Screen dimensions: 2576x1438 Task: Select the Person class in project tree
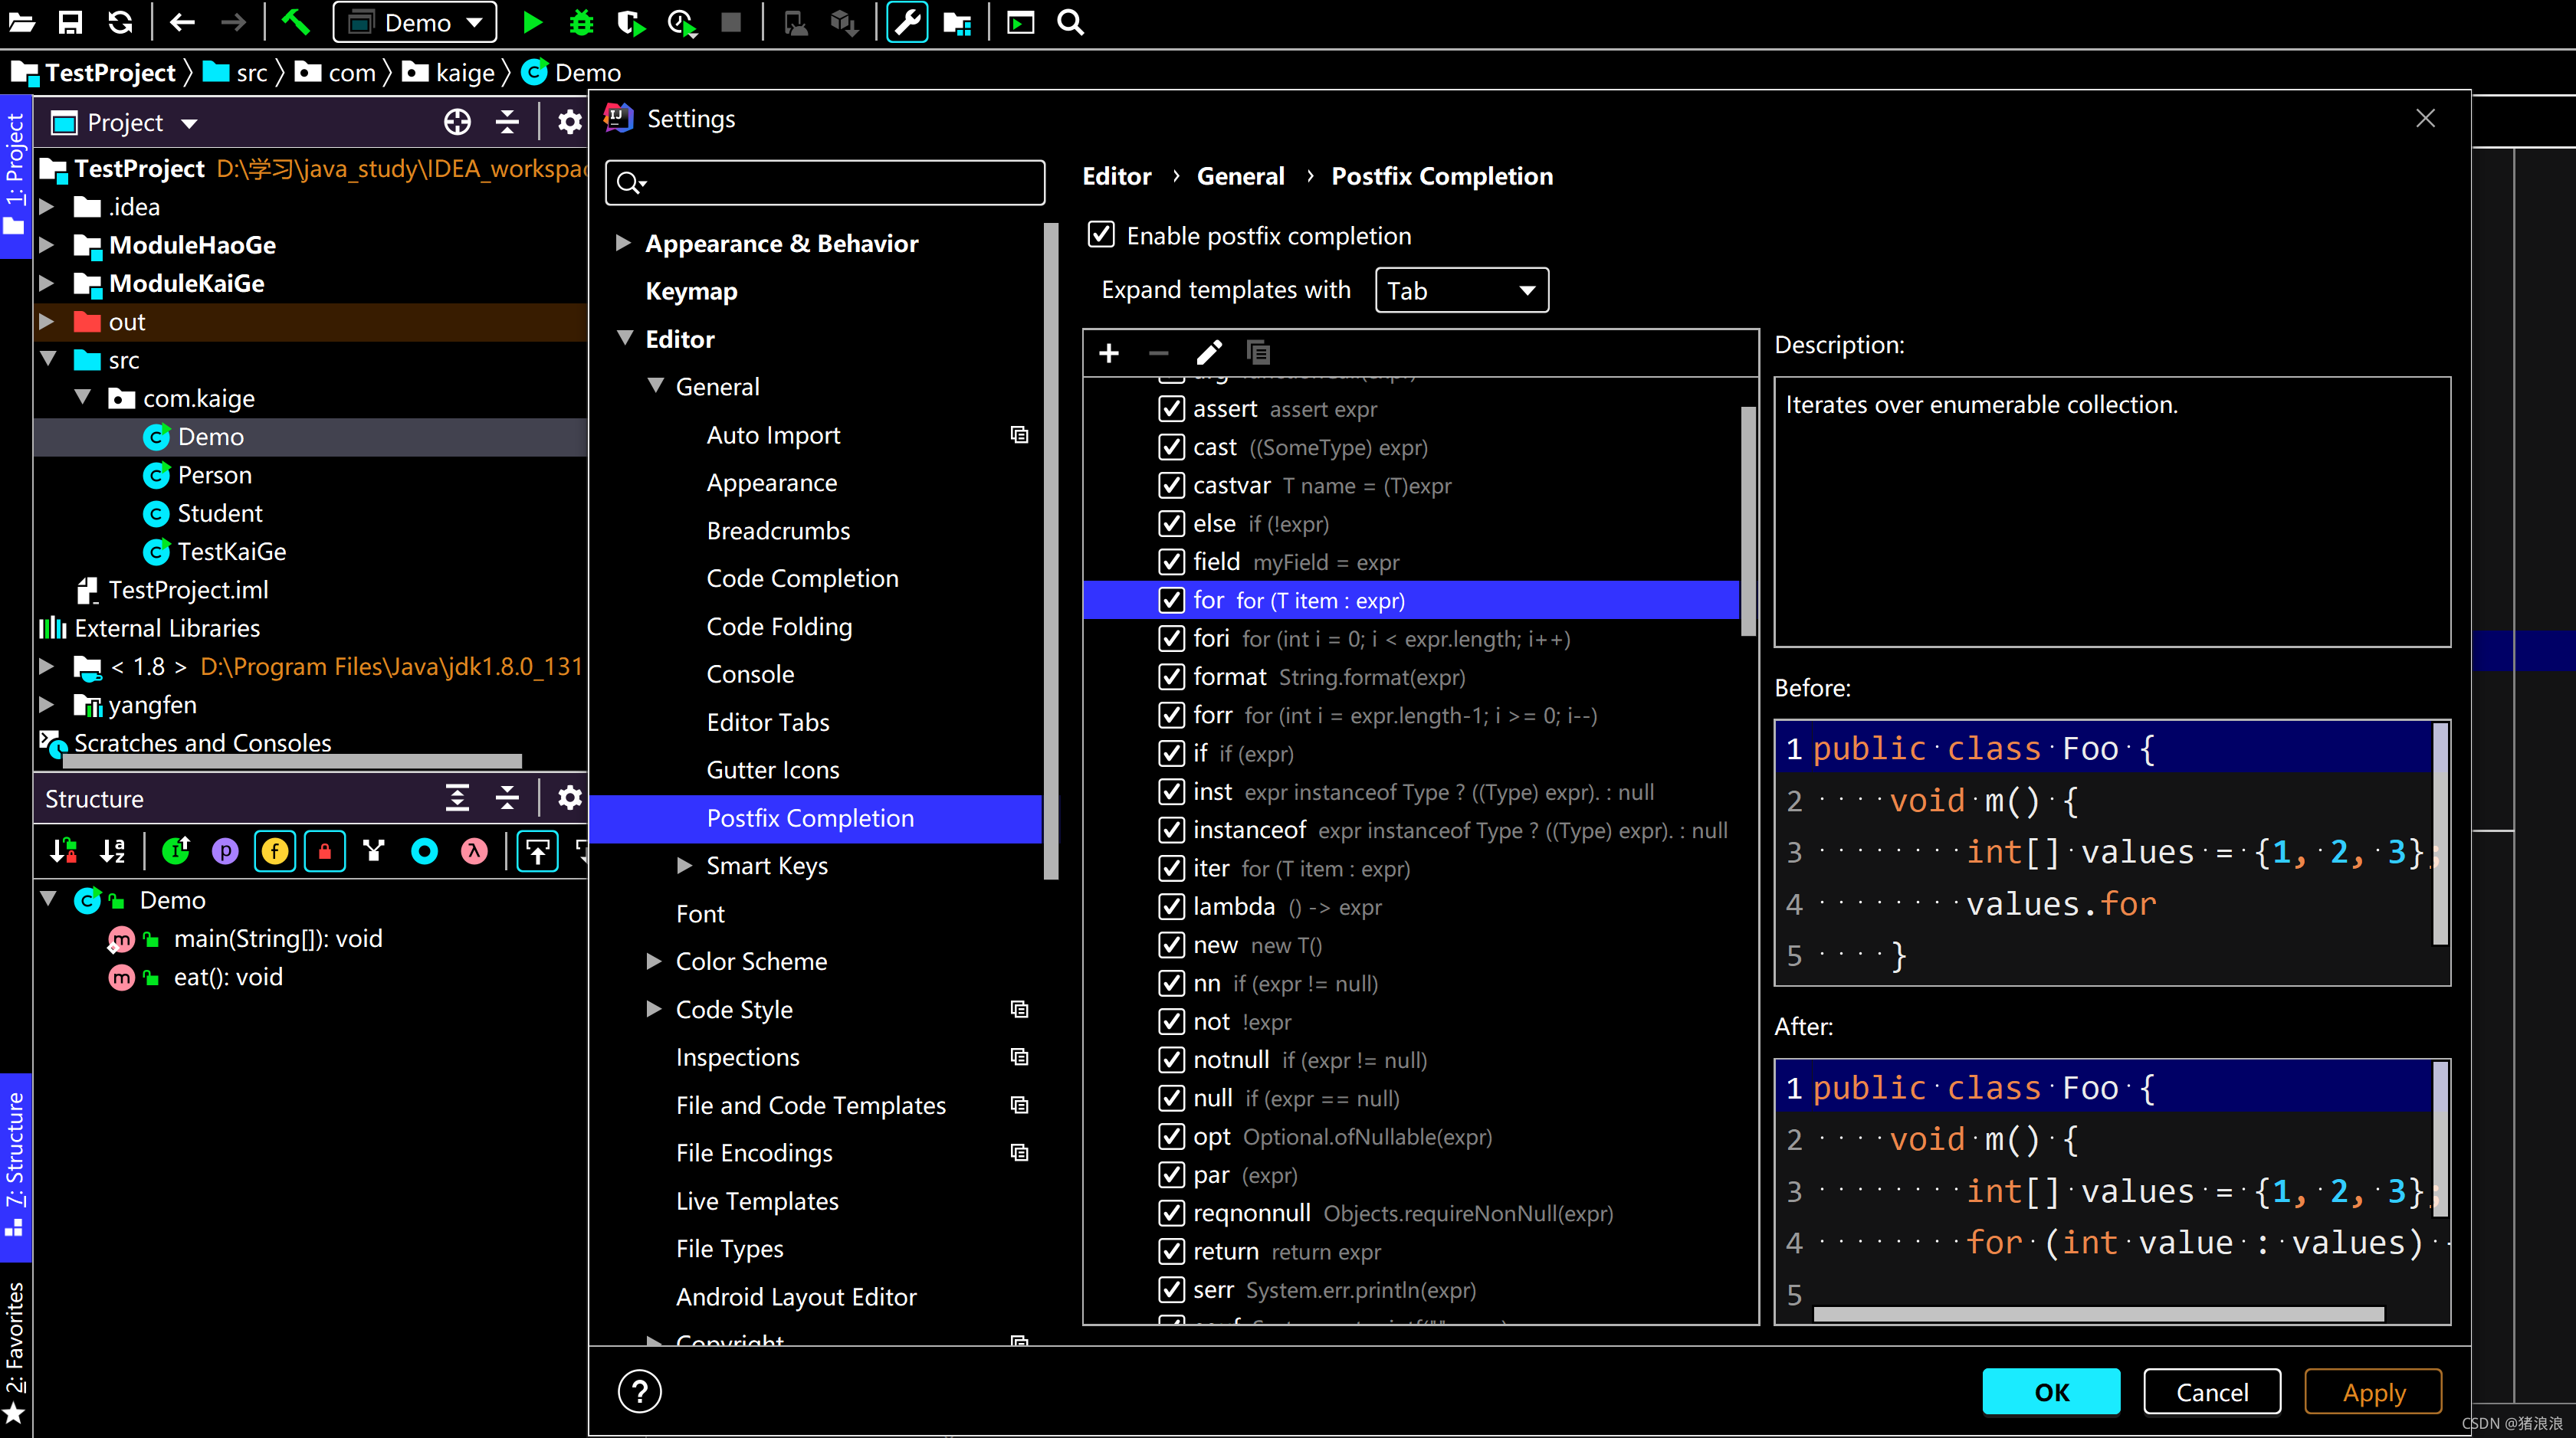click(214, 475)
